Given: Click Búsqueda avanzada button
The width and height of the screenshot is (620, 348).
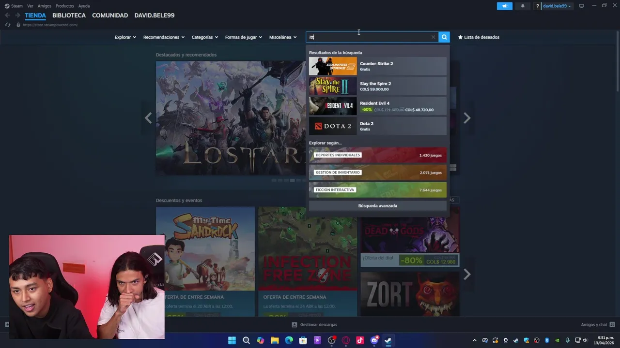Looking at the screenshot, I should [378, 206].
